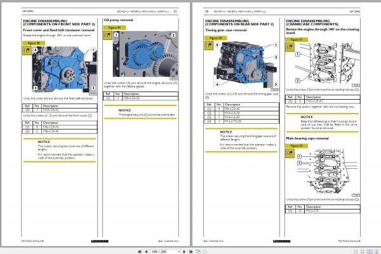Click the yellow 'Figure 50' label
Image resolution: width=381 pixels, height=254 pixels.
point(215,38)
